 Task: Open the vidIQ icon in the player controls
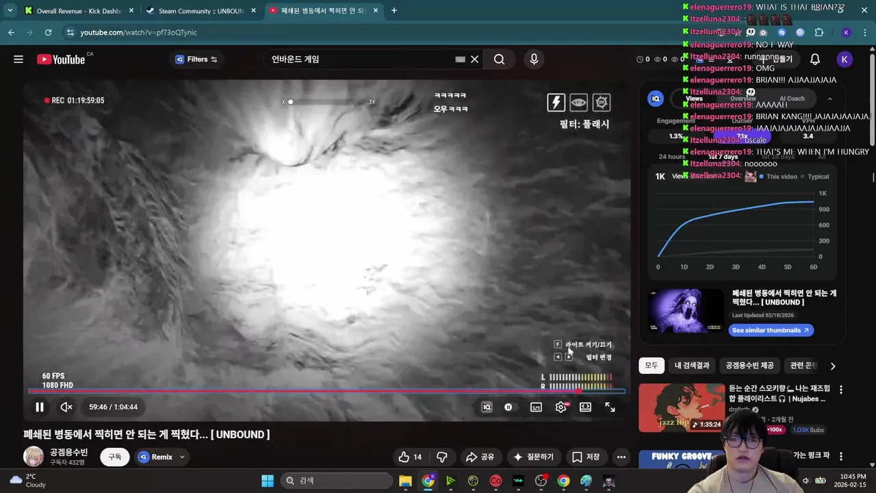click(x=487, y=407)
